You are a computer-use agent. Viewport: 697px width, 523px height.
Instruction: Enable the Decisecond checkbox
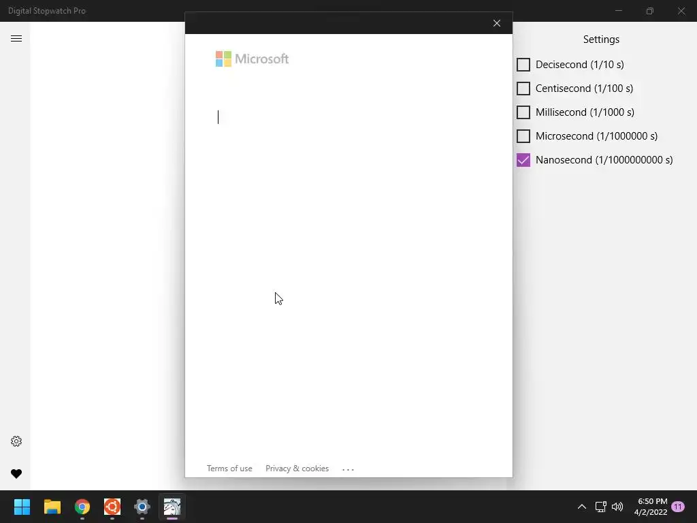[x=523, y=65]
